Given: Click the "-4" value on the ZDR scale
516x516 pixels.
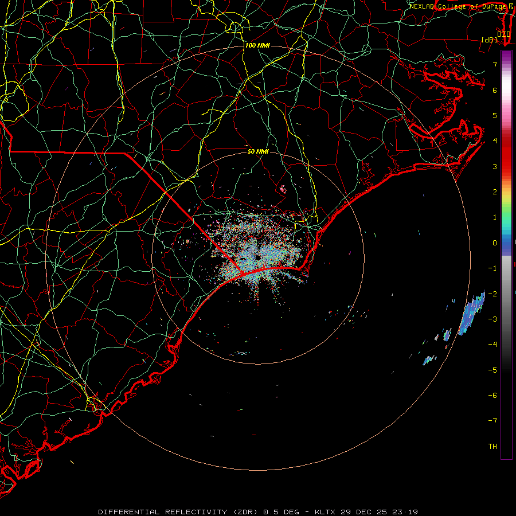Looking at the screenshot, I should coord(492,344).
